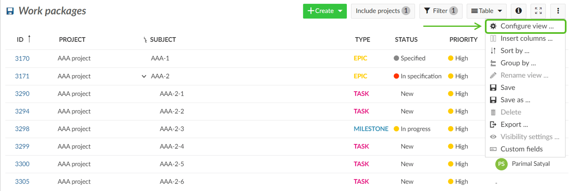This screenshot has width=569, height=191.
Task: Click the ID column ascending sort arrow
Action: (x=29, y=39)
